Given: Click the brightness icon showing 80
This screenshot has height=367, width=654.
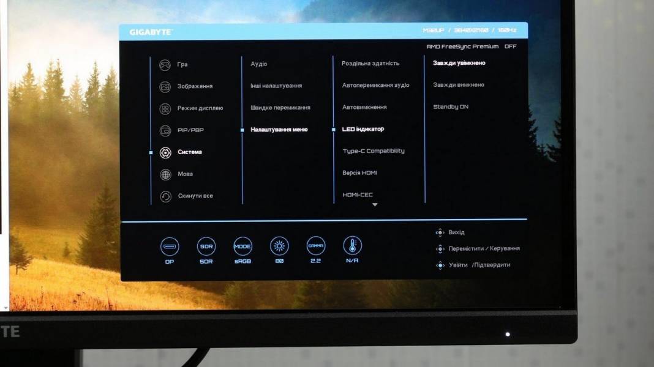Looking at the screenshot, I should [279, 247].
